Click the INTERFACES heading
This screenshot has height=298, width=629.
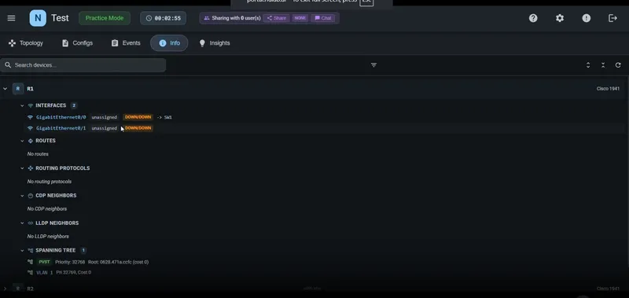(50, 105)
